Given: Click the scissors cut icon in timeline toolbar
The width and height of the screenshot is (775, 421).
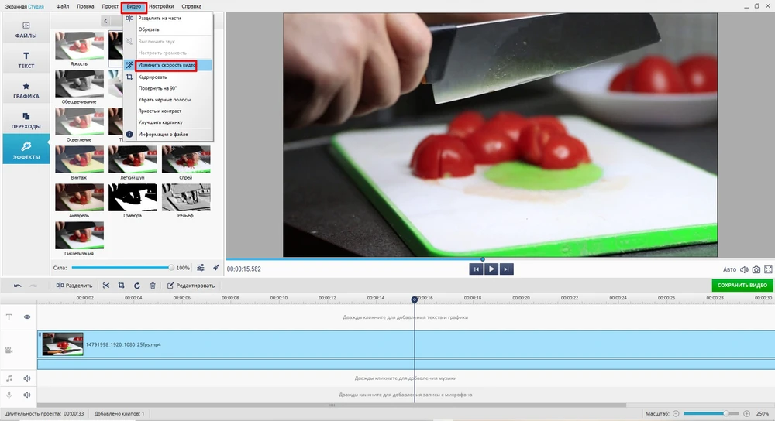Looking at the screenshot, I should 106,286.
